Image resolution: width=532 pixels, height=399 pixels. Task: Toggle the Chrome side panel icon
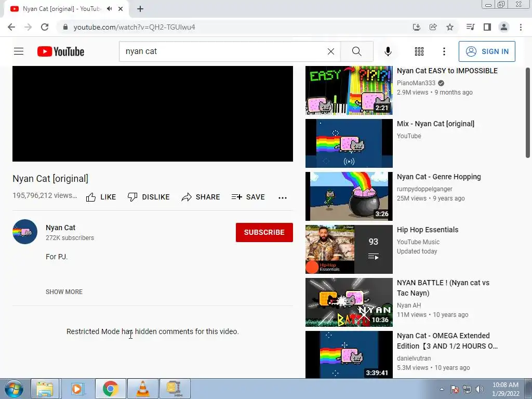(487, 27)
